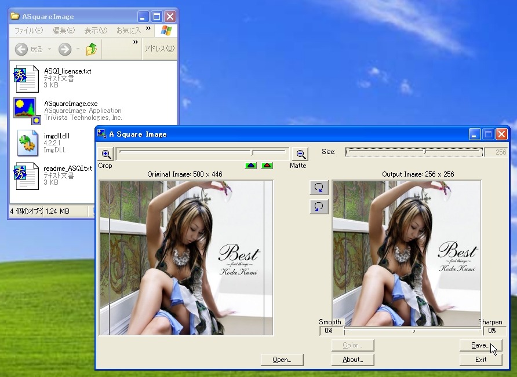Viewport: 517px width, 377px height.
Task: Click the Size value field showing 256
Action: (497, 152)
